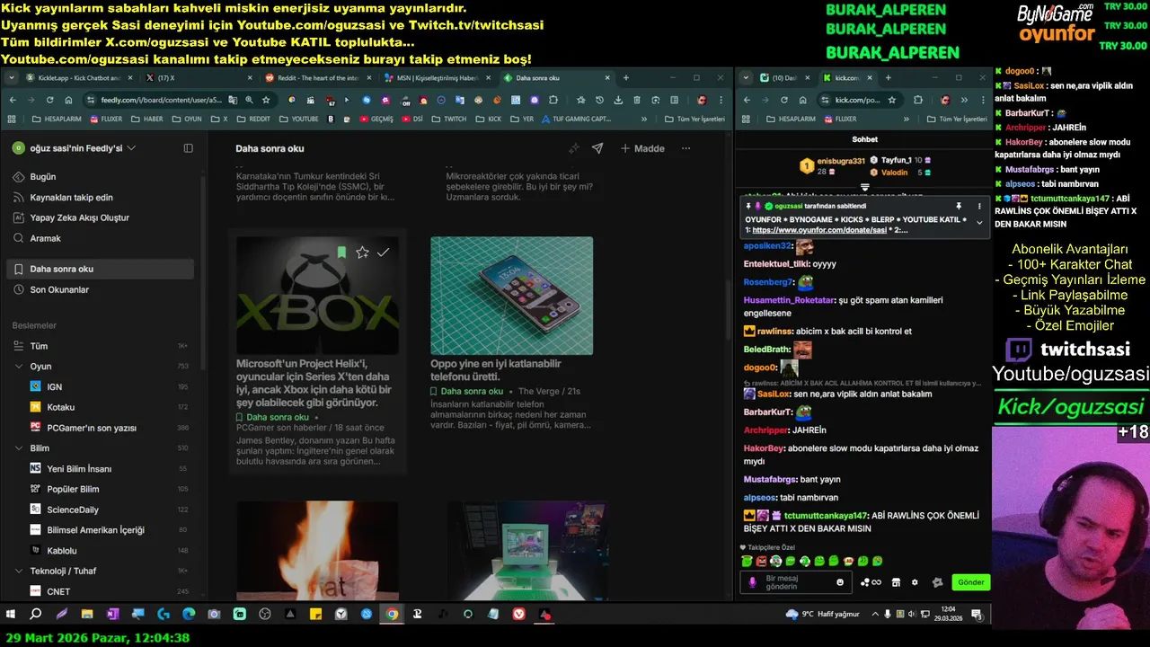Toggle star on the Xbox article card
The width and height of the screenshot is (1150, 647).
(x=362, y=253)
